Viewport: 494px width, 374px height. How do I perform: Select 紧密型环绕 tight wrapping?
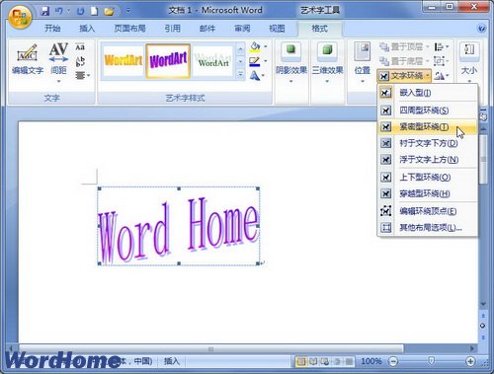tap(428, 126)
